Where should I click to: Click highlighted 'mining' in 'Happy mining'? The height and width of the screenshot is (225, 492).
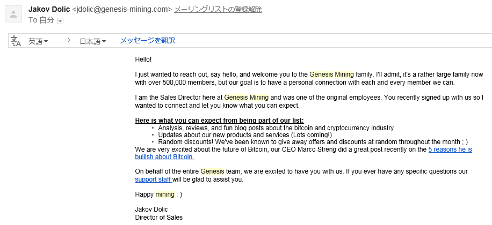pyautogui.click(x=165, y=194)
